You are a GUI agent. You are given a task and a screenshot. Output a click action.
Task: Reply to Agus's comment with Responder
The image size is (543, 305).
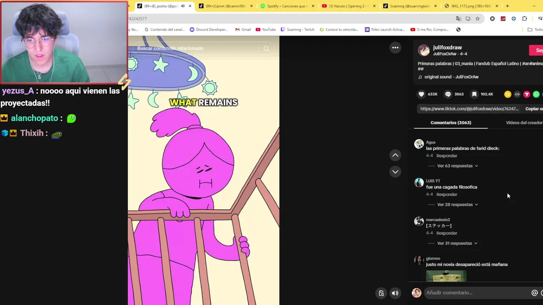coord(447,156)
